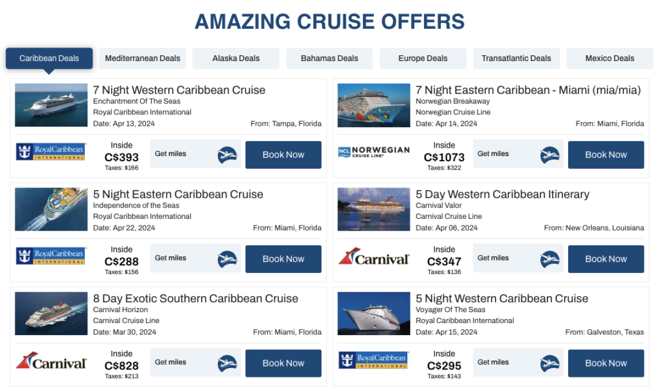Viewport: 658px width, 391px height.
Task: Open the Alaska Deals tab
Action: coord(235,58)
